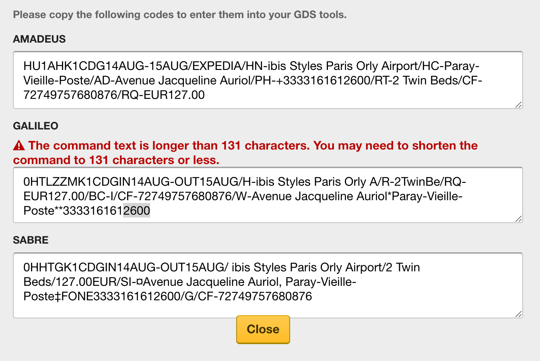Focus the GALILEO code text box

[268, 195]
